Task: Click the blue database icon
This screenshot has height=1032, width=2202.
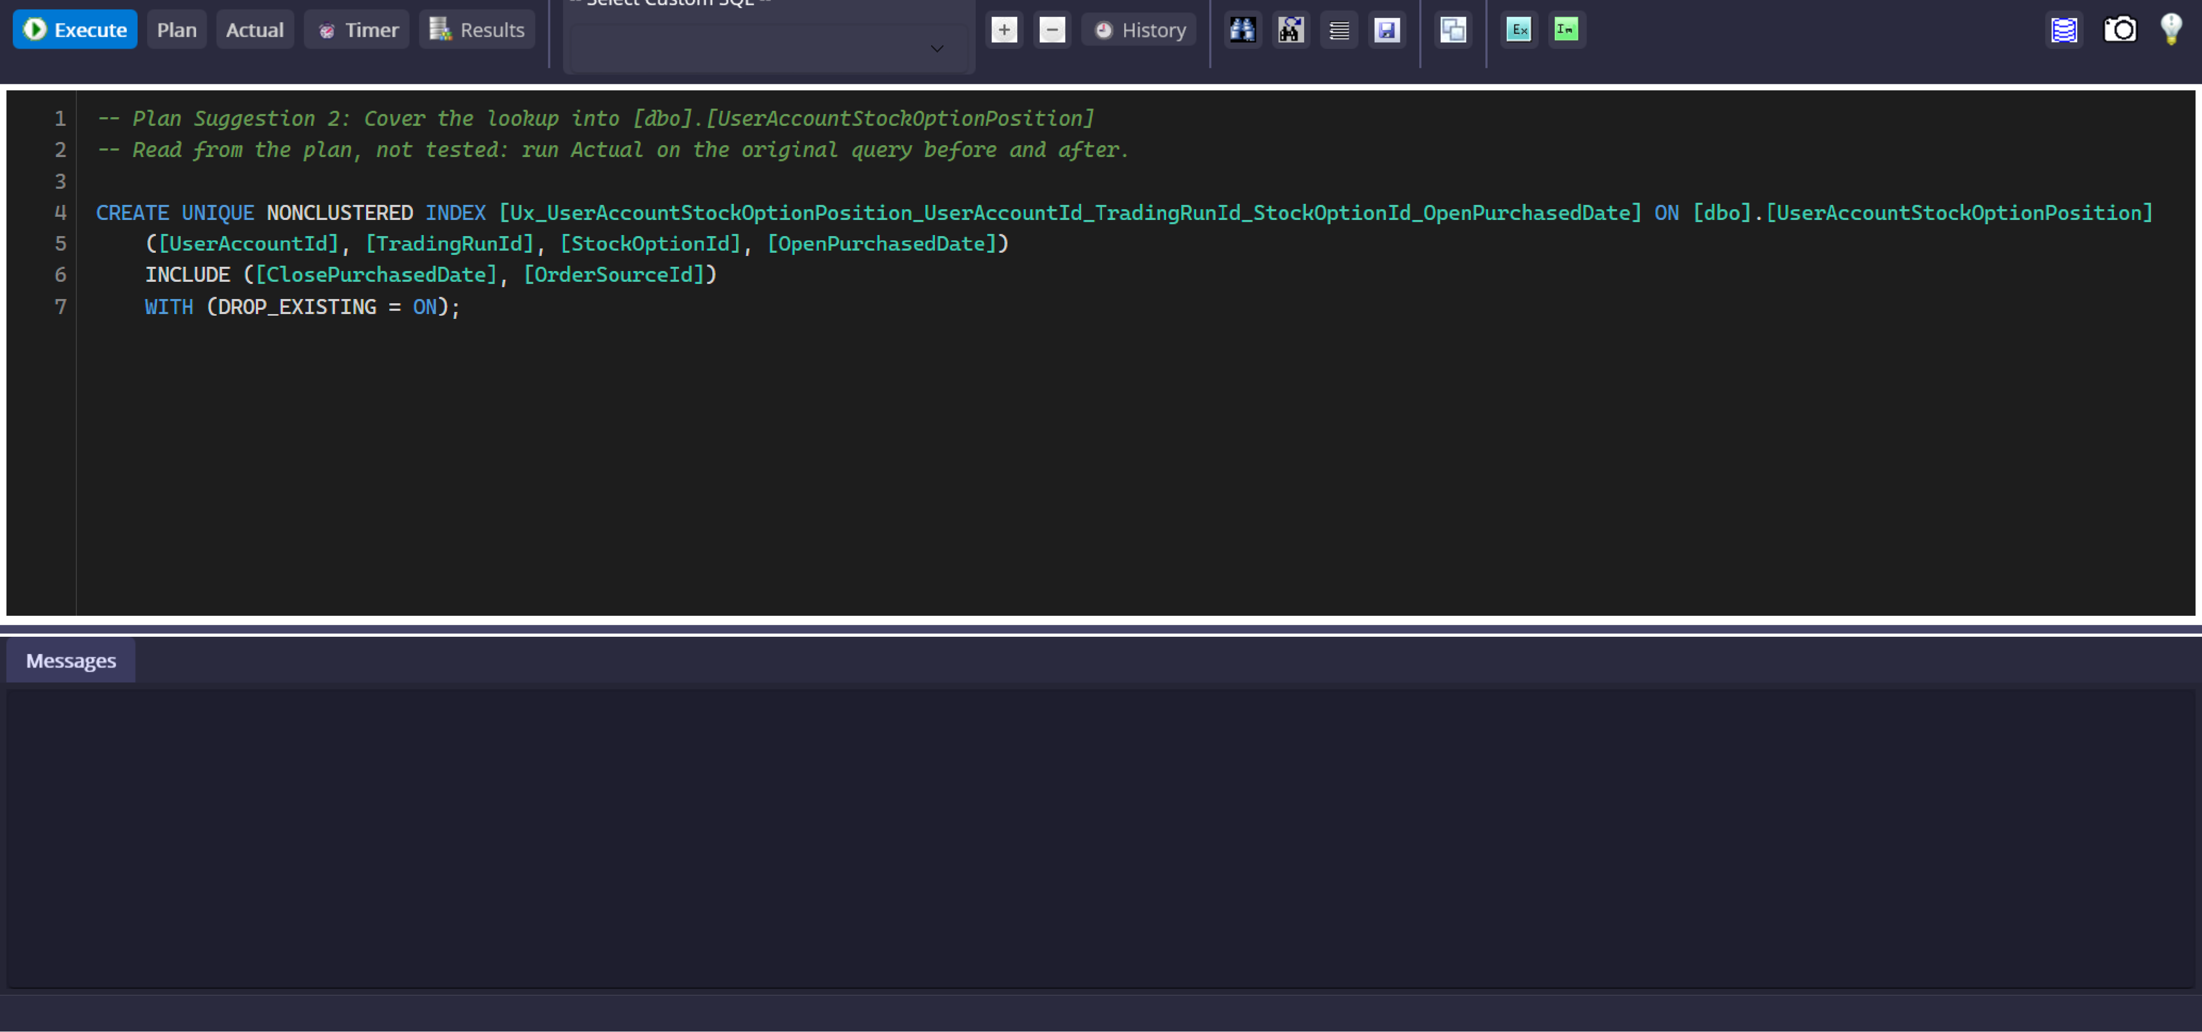Action: [2064, 30]
